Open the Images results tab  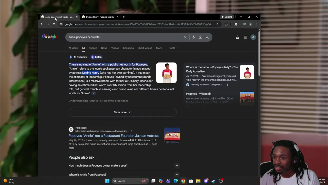pyautogui.click(x=93, y=48)
